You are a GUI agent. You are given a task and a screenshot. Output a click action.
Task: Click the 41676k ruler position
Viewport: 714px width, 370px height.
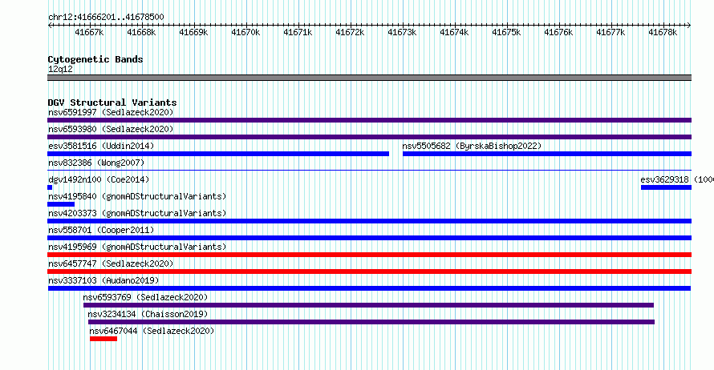tap(558, 32)
